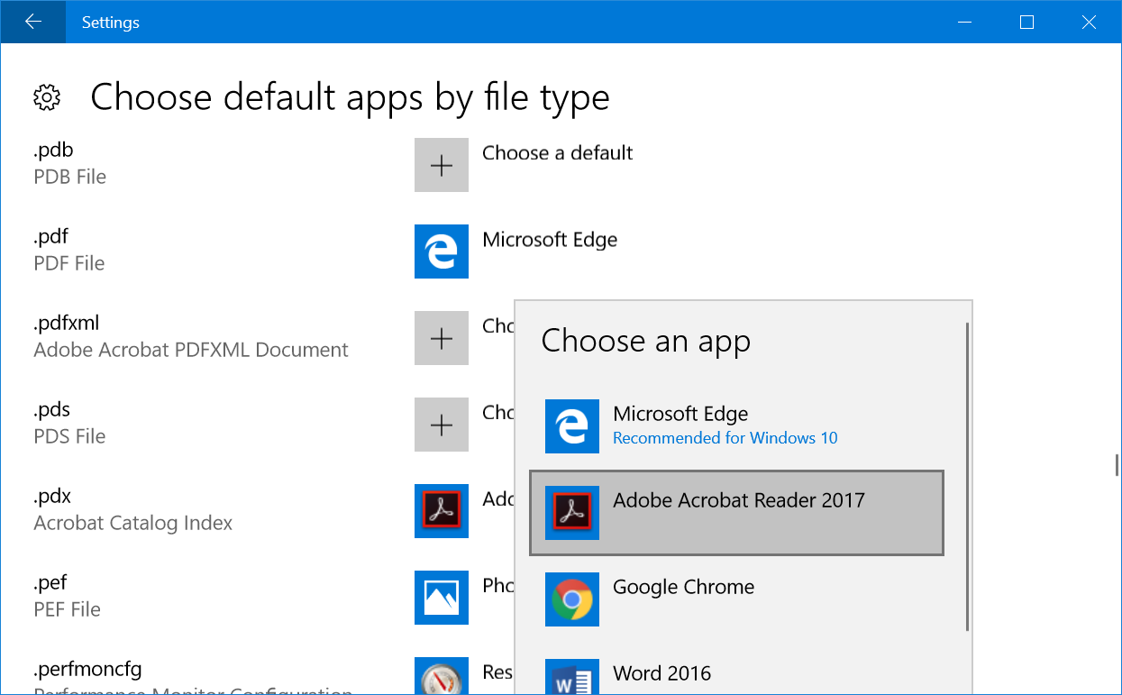Click the gauge icon in the .perfmoncfg row
This screenshot has width=1122, height=695.
(x=442, y=677)
